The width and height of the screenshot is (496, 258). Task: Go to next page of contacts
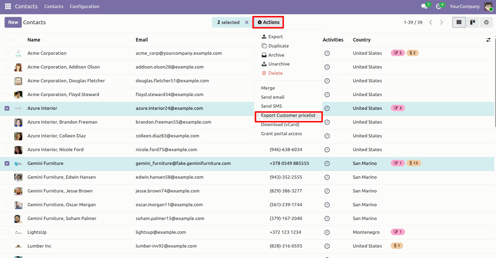441,22
